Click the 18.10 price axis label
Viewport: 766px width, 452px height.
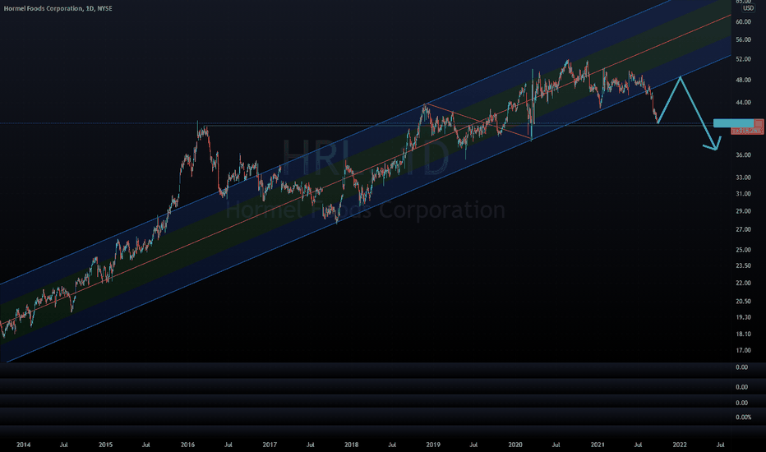[x=743, y=334]
